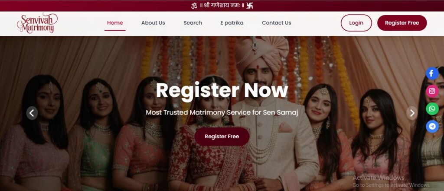Advance to next carousel slide

point(412,113)
